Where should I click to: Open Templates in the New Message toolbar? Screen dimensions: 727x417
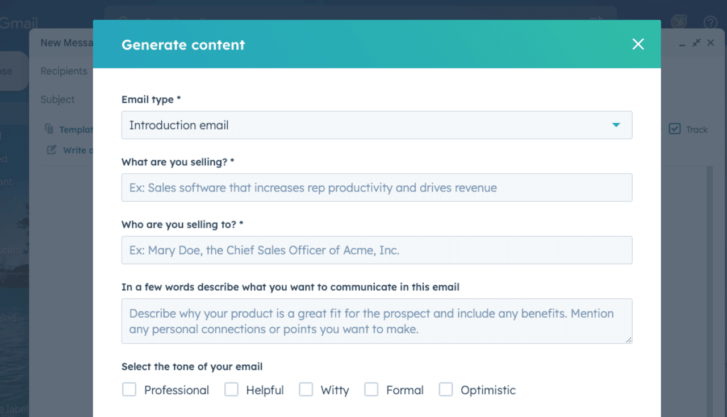pos(72,129)
